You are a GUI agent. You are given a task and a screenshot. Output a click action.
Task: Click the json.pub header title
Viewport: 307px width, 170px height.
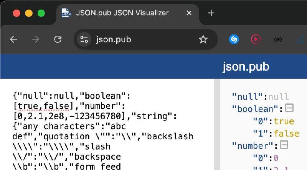pyautogui.click(x=246, y=67)
